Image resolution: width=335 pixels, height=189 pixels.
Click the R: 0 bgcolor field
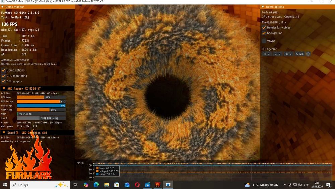coord(266,54)
